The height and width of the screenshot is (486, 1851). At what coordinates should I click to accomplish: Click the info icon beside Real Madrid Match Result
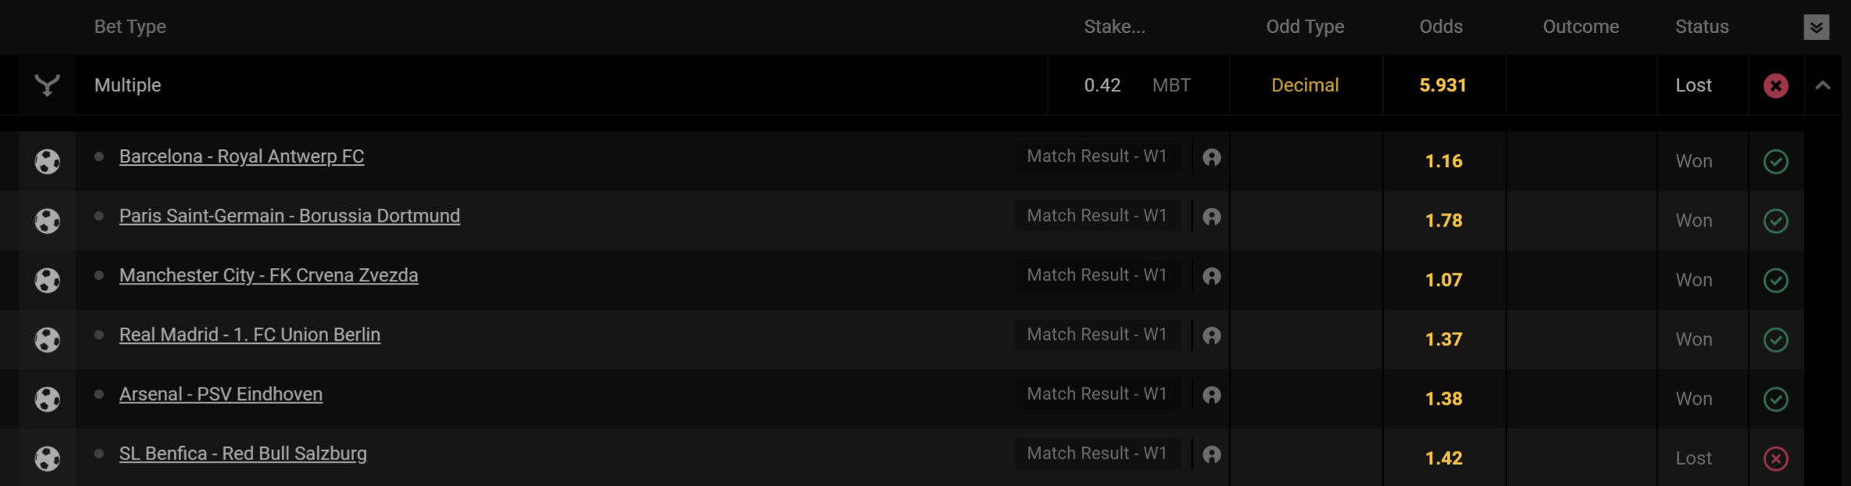coord(1212,335)
